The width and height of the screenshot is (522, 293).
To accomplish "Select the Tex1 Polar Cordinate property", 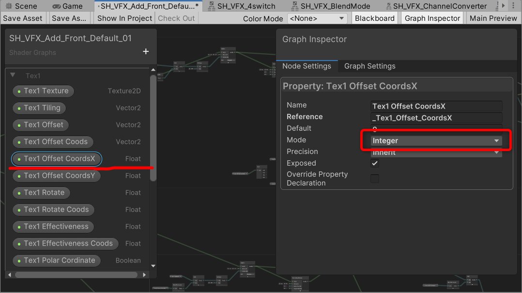I will pyautogui.click(x=57, y=261).
